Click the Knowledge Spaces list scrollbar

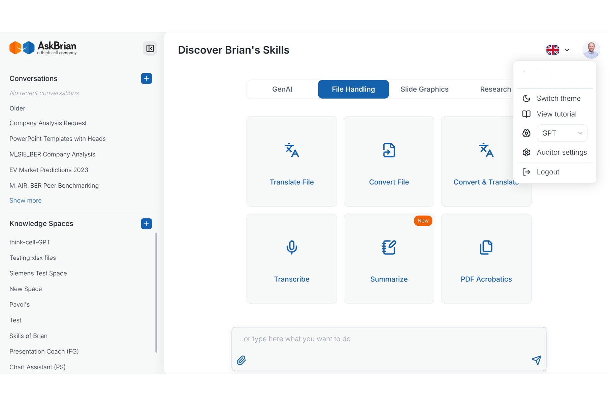coord(156,292)
